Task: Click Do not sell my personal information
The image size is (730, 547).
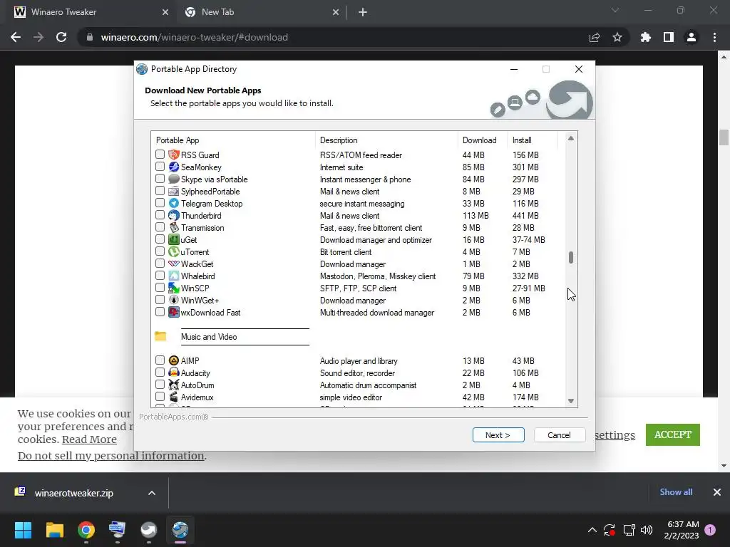Action: (110, 456)
